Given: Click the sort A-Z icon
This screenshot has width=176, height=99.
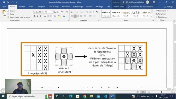Looking at the screenshot, I should point(94,12).
